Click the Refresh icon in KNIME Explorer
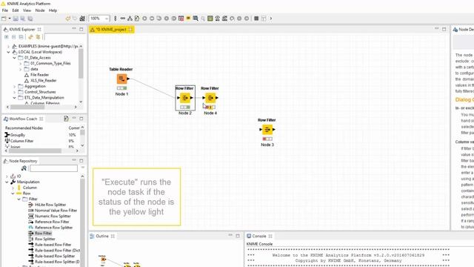This screenshot has width=474, height=267. click(38, 37)
